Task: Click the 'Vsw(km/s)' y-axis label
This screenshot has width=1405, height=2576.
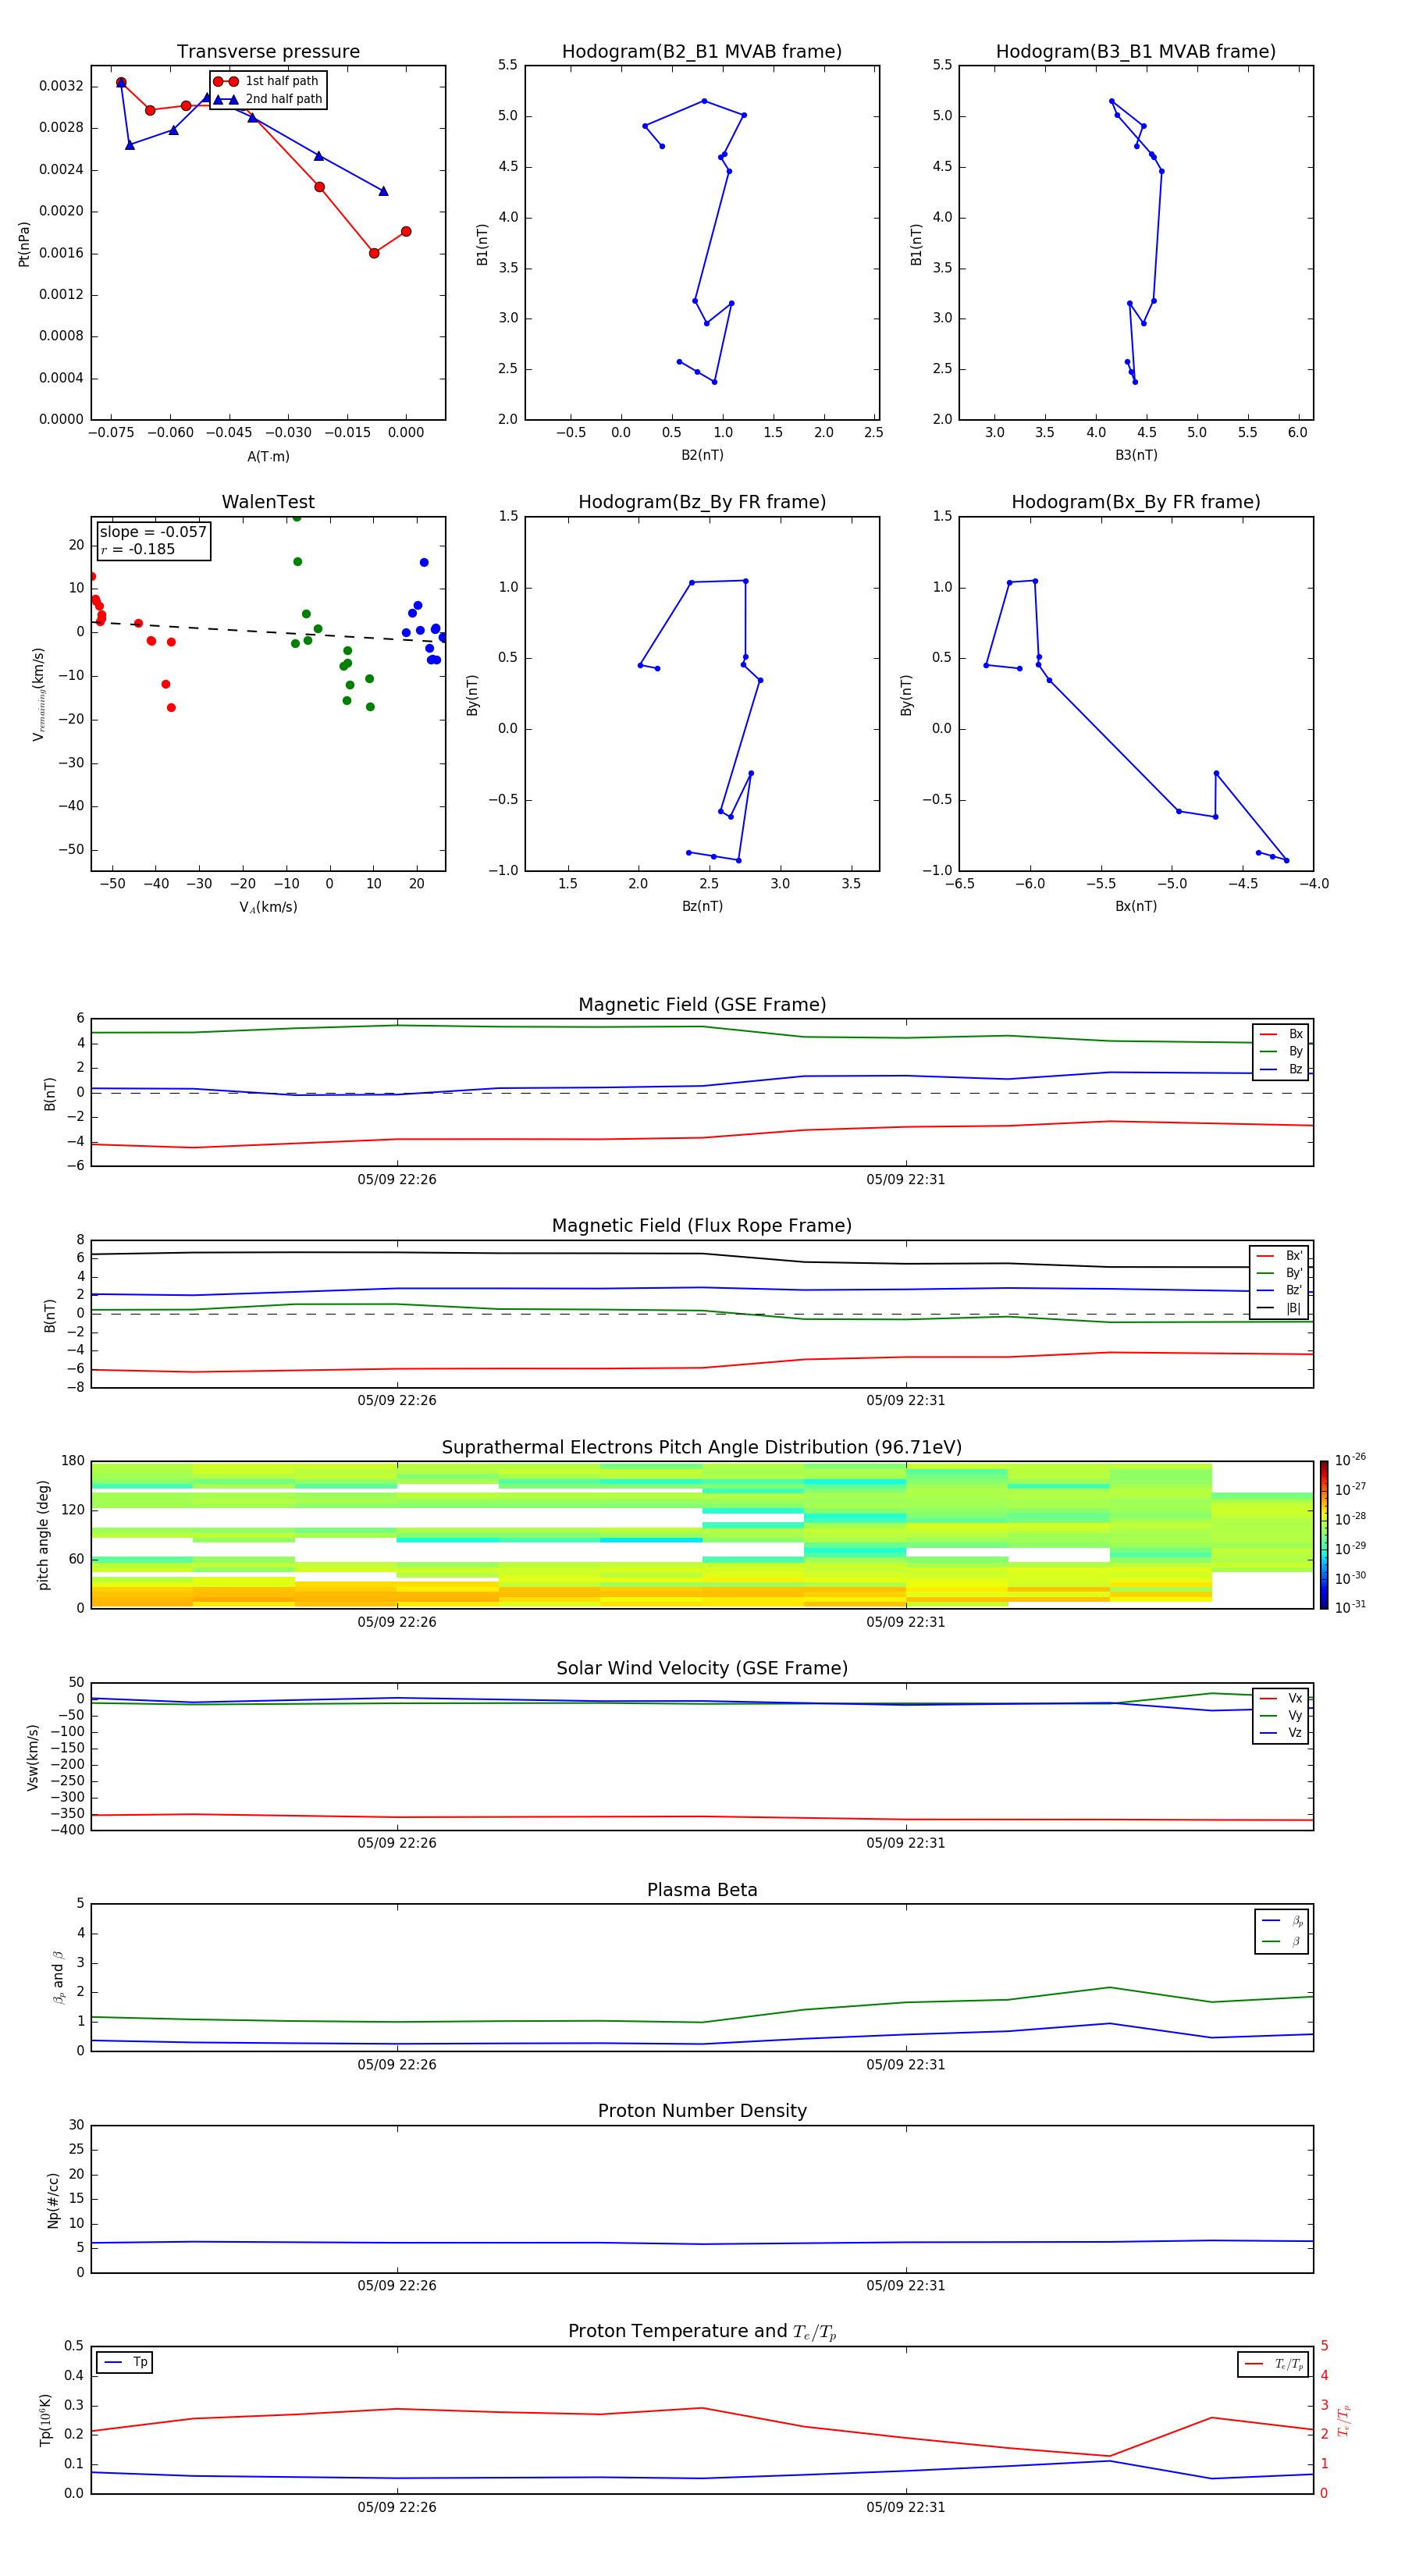Action: point(33,1757)
